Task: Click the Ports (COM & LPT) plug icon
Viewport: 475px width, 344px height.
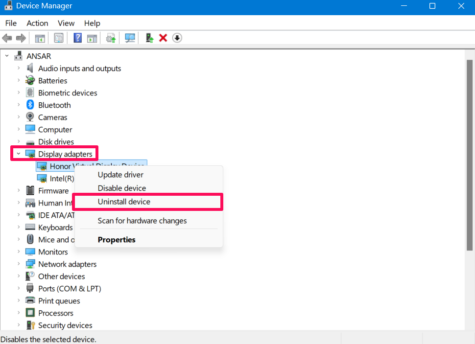Action: pos(30,288)
